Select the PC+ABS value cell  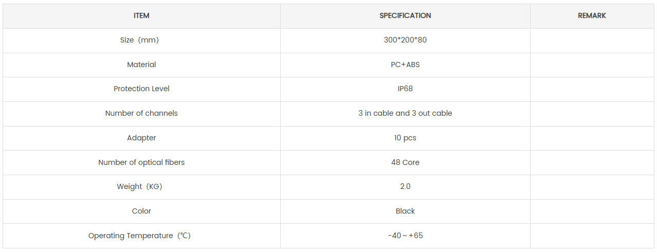(x=405, y=65)
